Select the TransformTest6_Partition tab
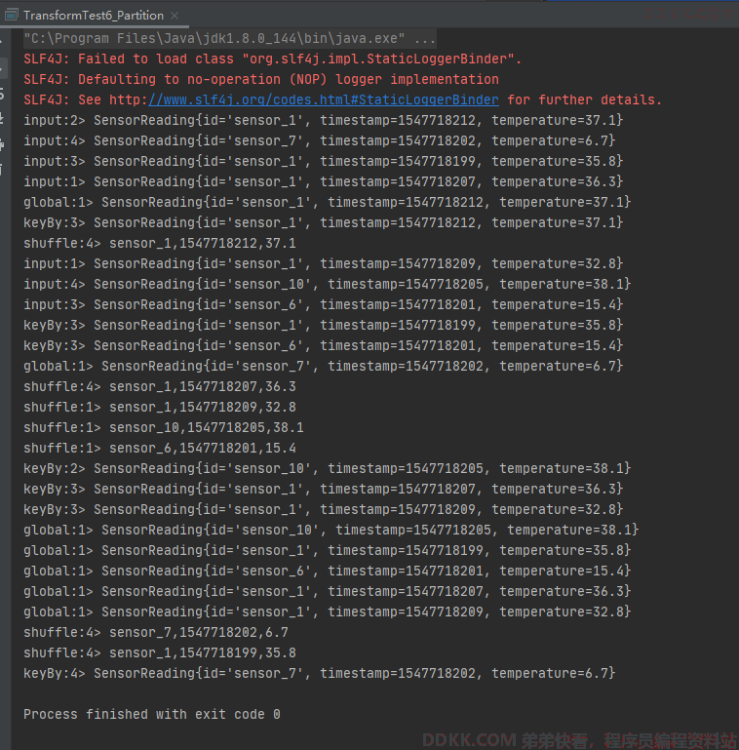 94,16
